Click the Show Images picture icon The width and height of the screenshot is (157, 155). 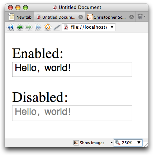click(x=76, y=143)
